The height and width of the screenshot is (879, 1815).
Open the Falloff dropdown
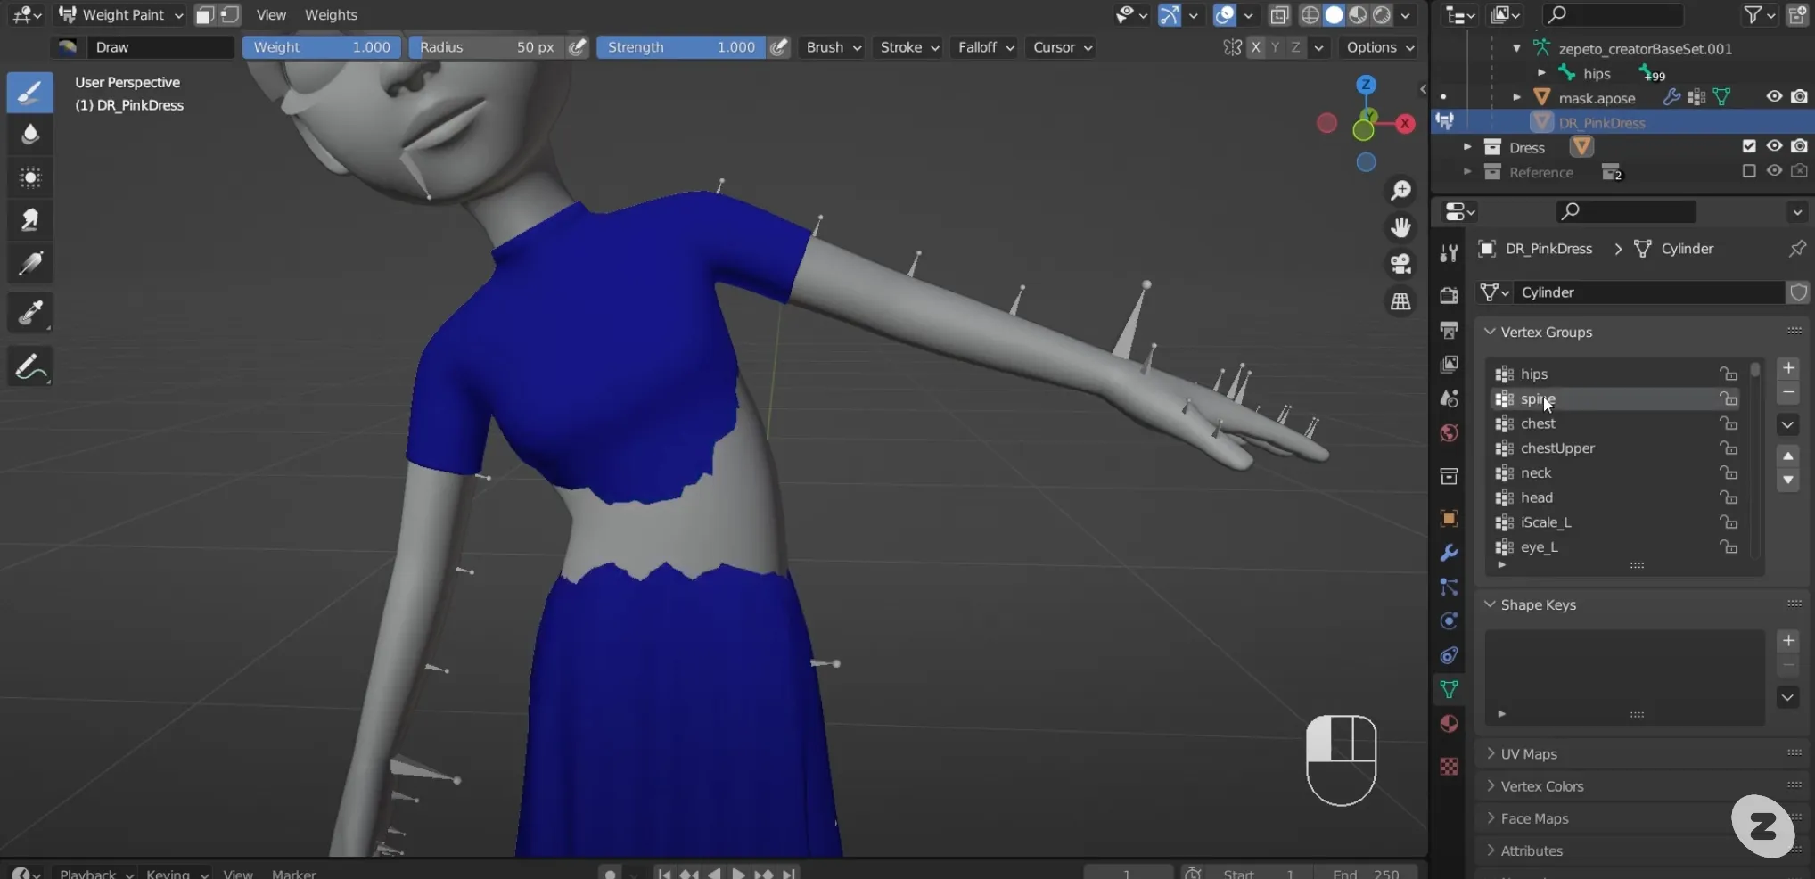(x=986, y=47)
